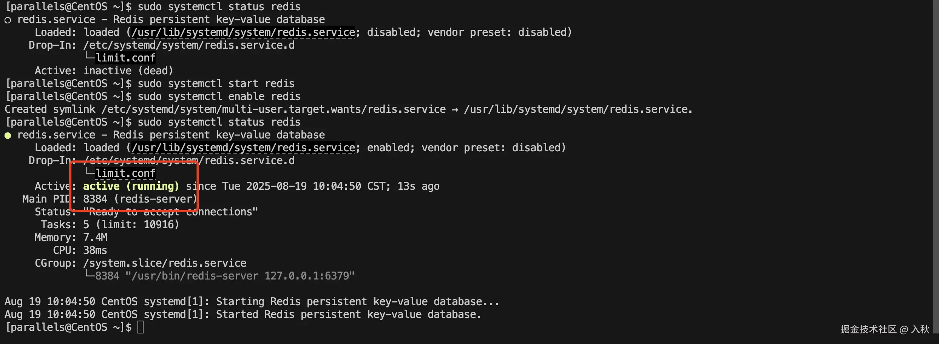939x344 pixels.
Task: Click the highlighted 'active (running)' text
Action: pos(131,186)
